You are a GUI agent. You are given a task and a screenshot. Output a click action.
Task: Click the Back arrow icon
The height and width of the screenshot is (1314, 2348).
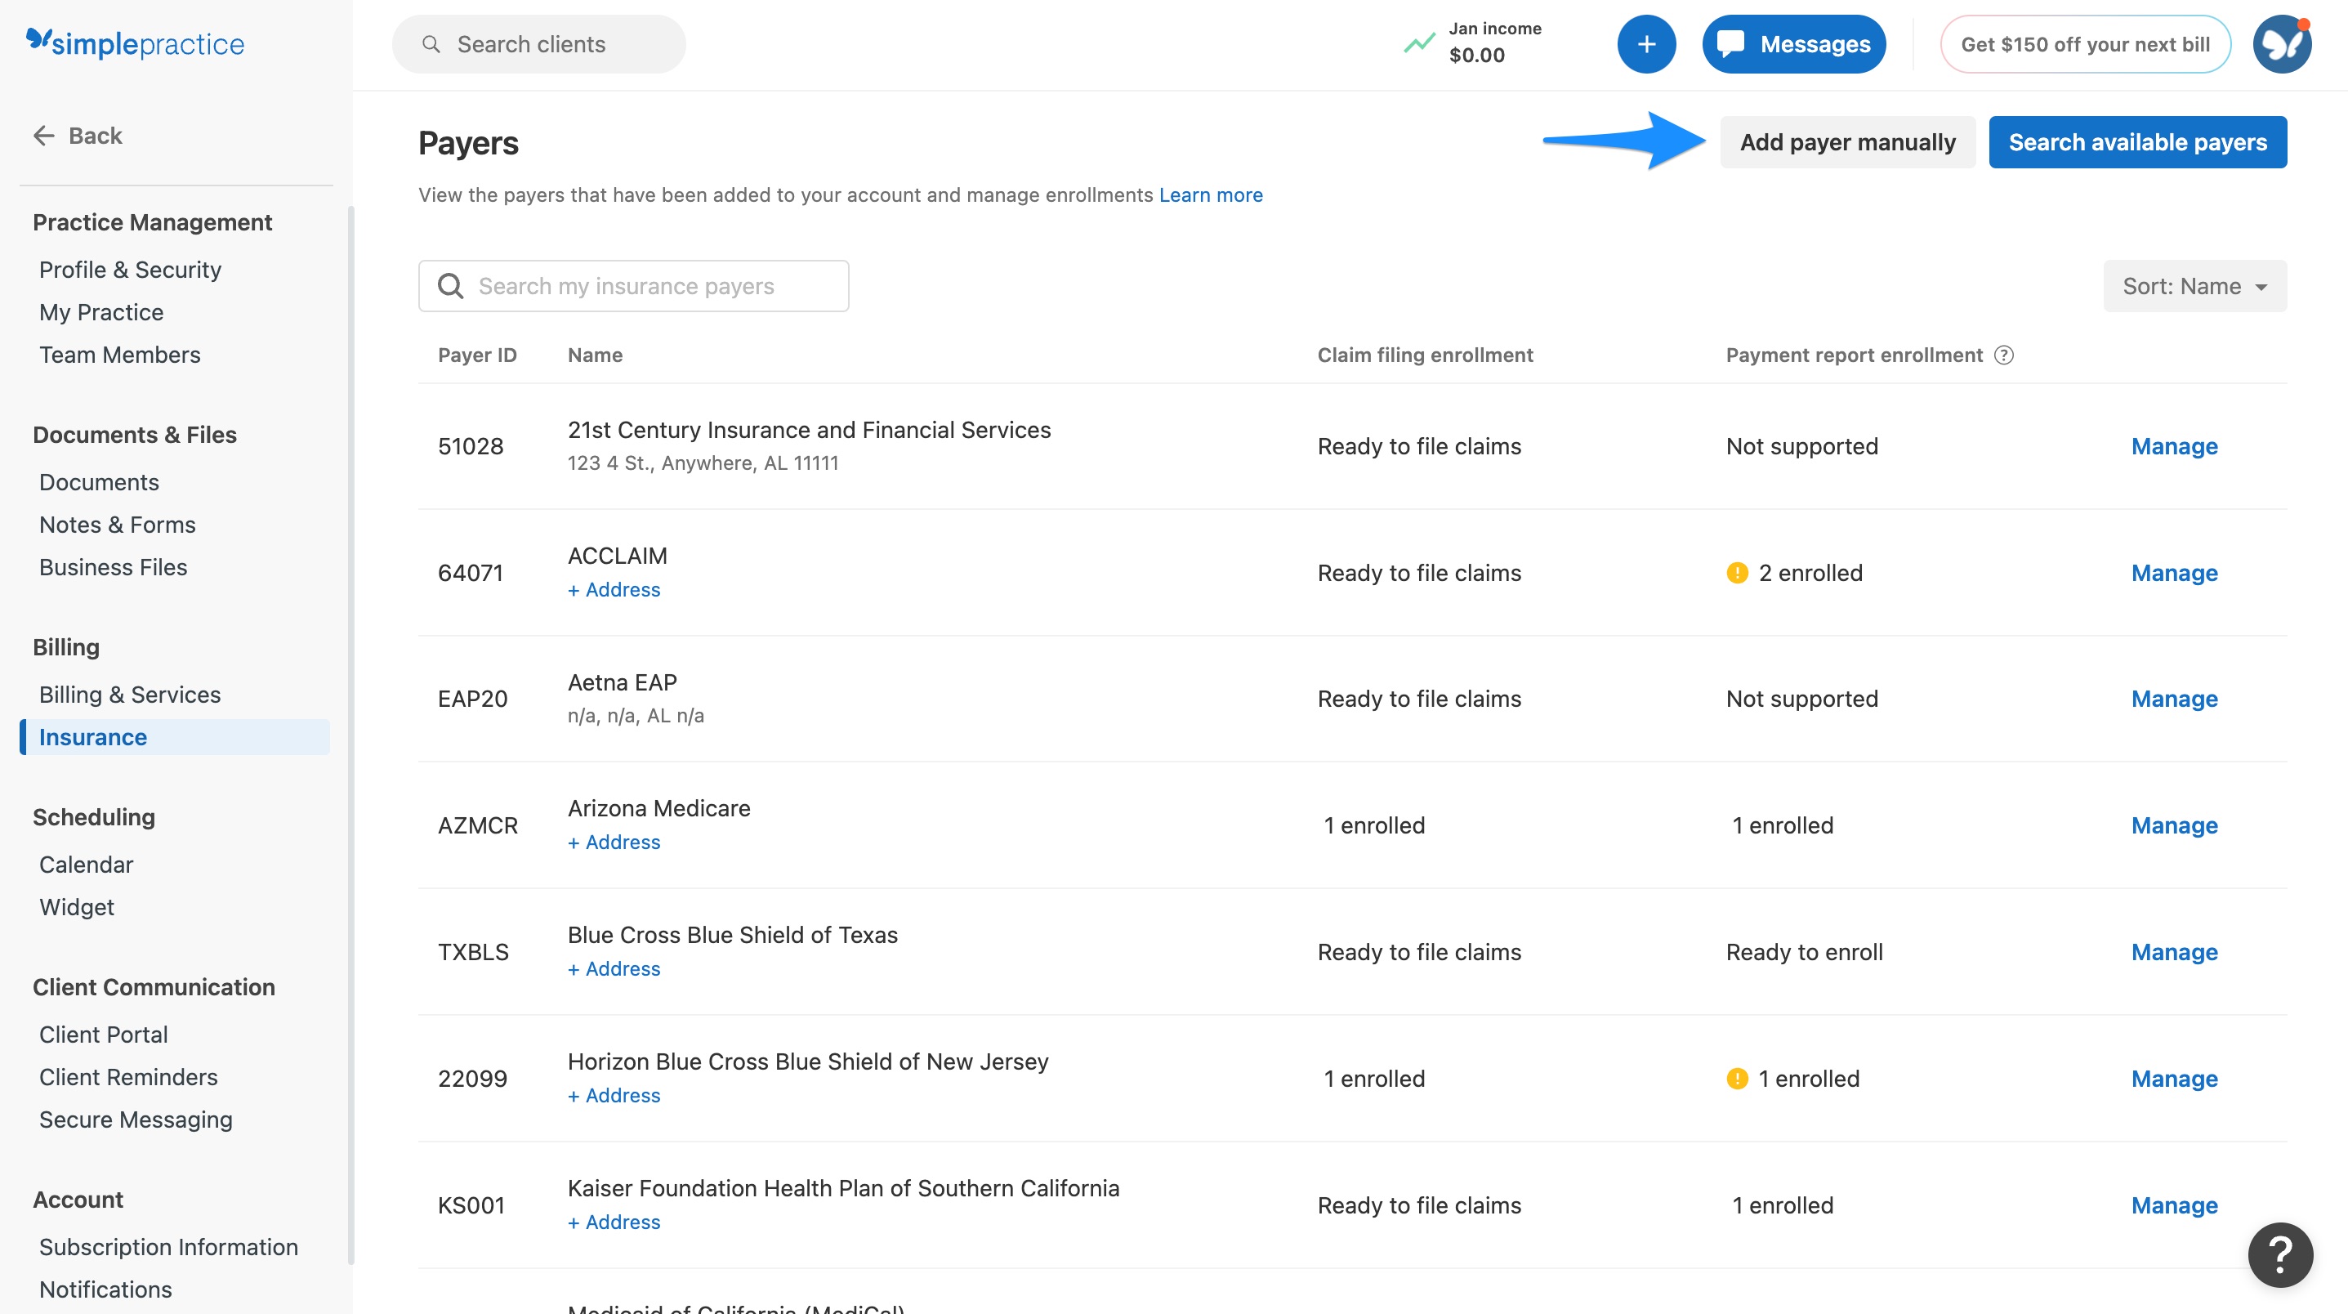tap(44, 136)
